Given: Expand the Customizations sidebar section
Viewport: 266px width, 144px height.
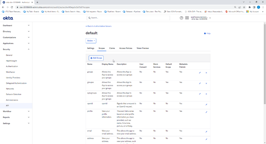Looking at the screenshot, I should [x=16, y=37].
